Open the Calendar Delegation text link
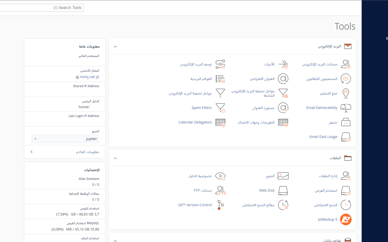 (195, 122)
